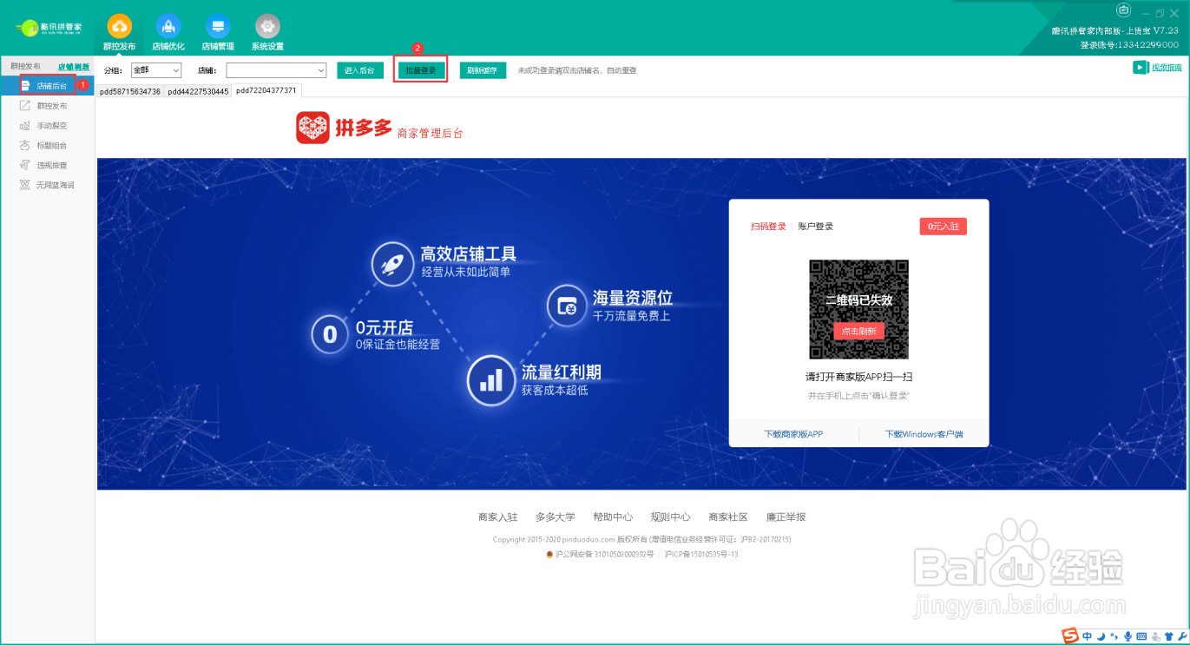The height and width of the screenshot is (645, 1190).
Task: Click the hint text 未成功登录请双击店铺名
Action: pos(577,70)
